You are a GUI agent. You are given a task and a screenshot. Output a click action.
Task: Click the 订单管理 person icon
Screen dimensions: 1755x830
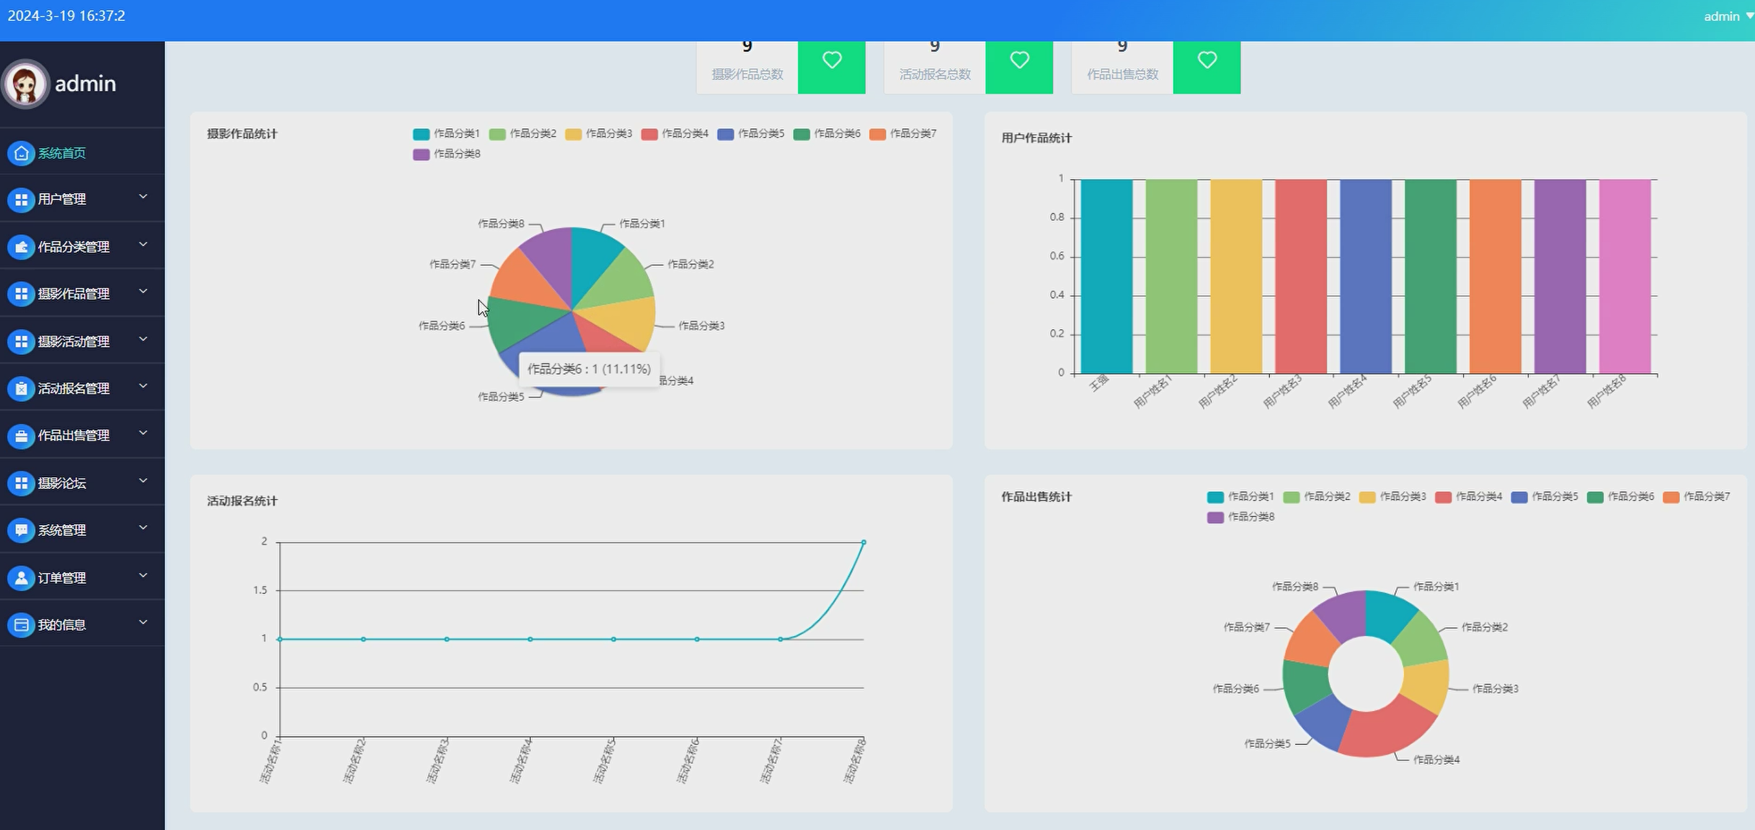coord(21,577)
